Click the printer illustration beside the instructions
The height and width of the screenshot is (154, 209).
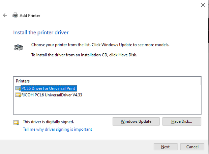18,47
